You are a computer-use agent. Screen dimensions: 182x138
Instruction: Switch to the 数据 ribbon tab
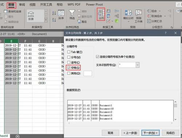[x=11, y=5]
